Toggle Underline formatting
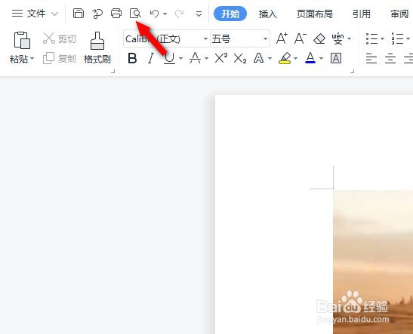This screenshot has height=334, width=413. tap(169, 58)
